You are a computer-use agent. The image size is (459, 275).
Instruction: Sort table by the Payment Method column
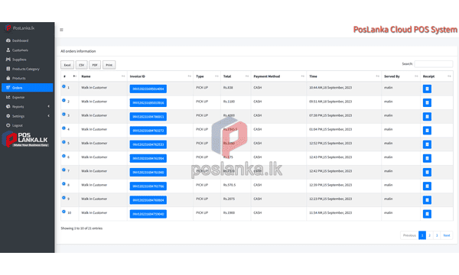point(278,76)
